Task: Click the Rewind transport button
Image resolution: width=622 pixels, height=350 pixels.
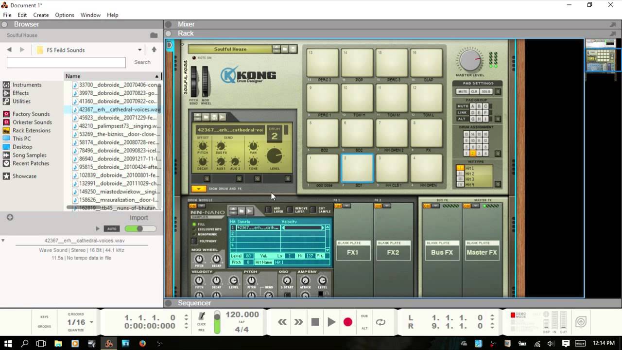Action: pos(282,322)
